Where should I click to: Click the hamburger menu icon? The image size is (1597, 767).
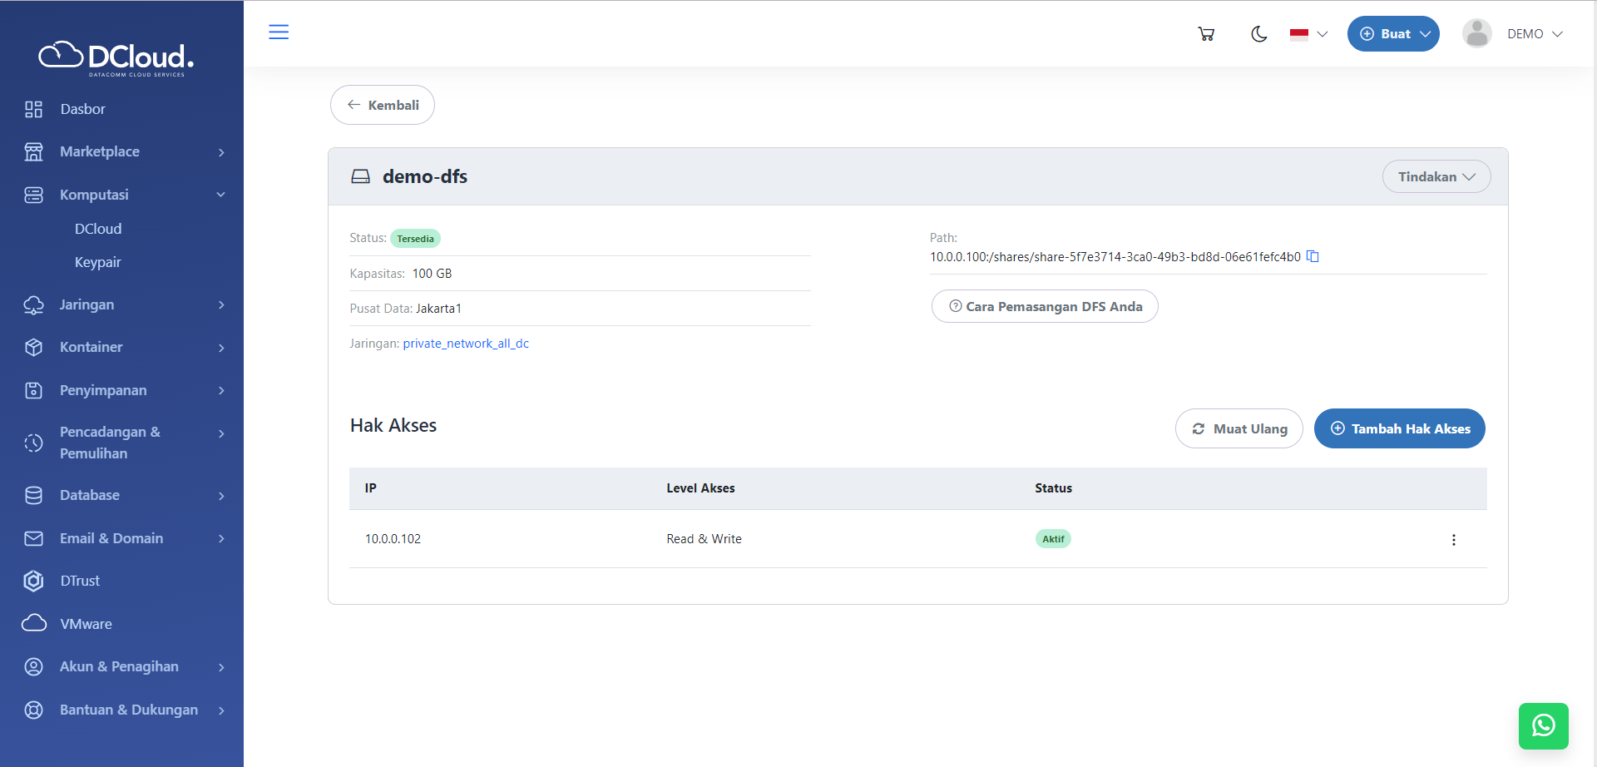[279, 32]
